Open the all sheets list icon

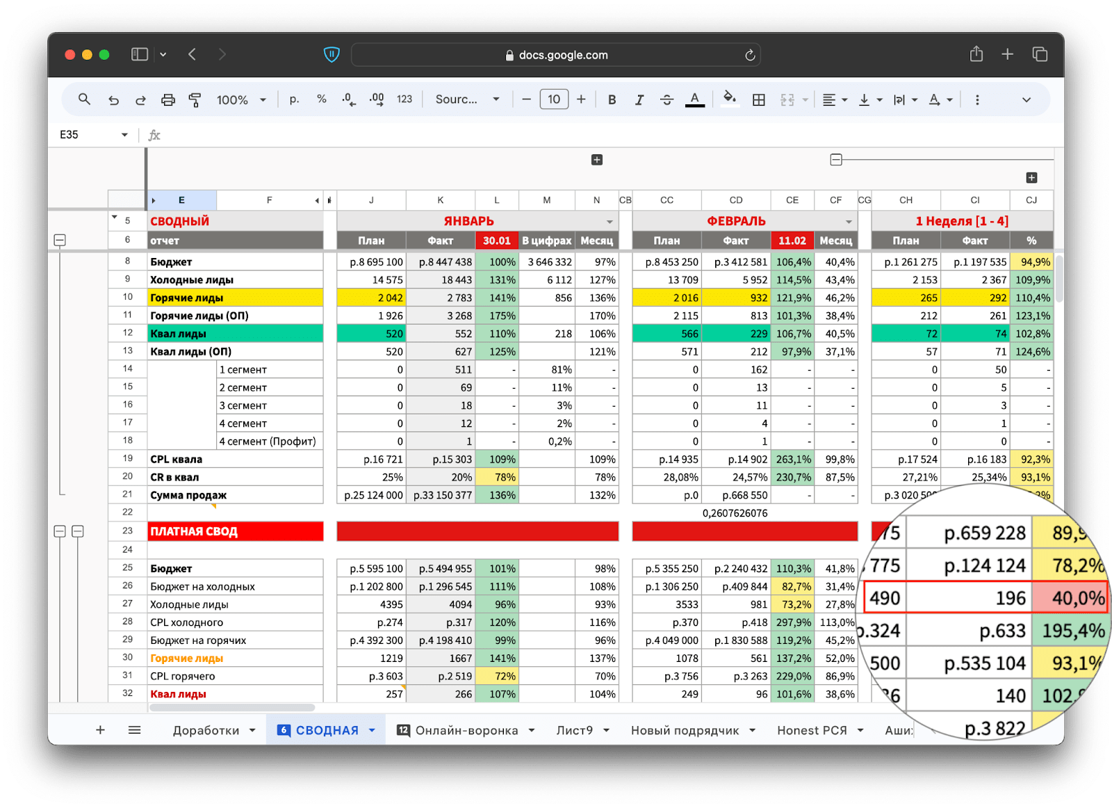(135, 730)
